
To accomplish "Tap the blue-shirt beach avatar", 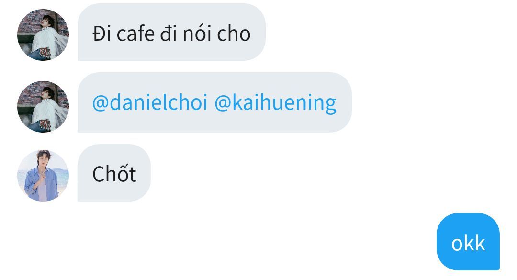I will click(43, 176).
